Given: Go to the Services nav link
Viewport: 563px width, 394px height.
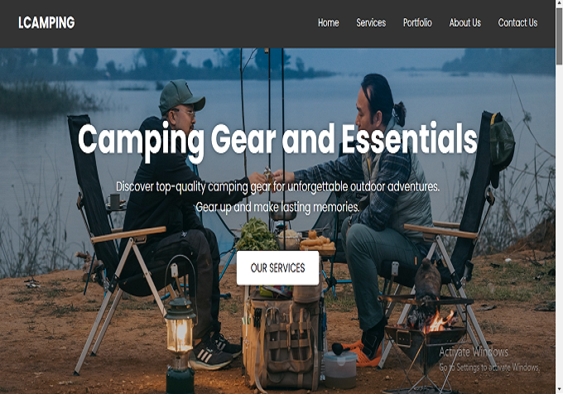Looking at the screenshot, I should point(371,22).
